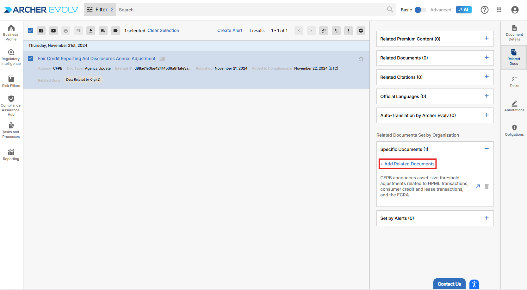
Task: Click the copy link chain icon
Action: (324, 31)
